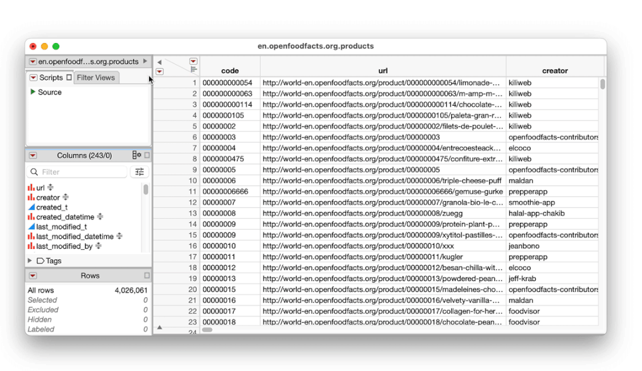This screenshot has height=371, width=642.
Task: Open red triangle menu for table name
Action: point(33,62)
